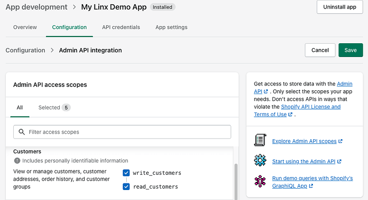Open the App settings tab
Screen dimensions: 368x200
(x=171, y=27)
